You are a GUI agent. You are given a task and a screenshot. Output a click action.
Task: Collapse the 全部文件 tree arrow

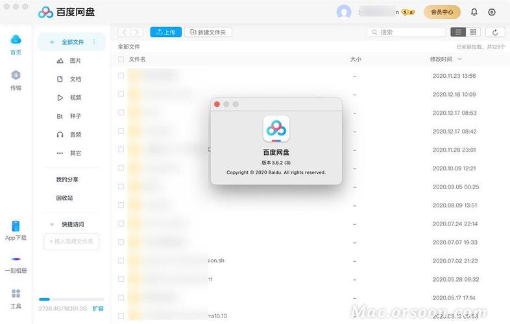pyautogui.click(x=52, y=42)
